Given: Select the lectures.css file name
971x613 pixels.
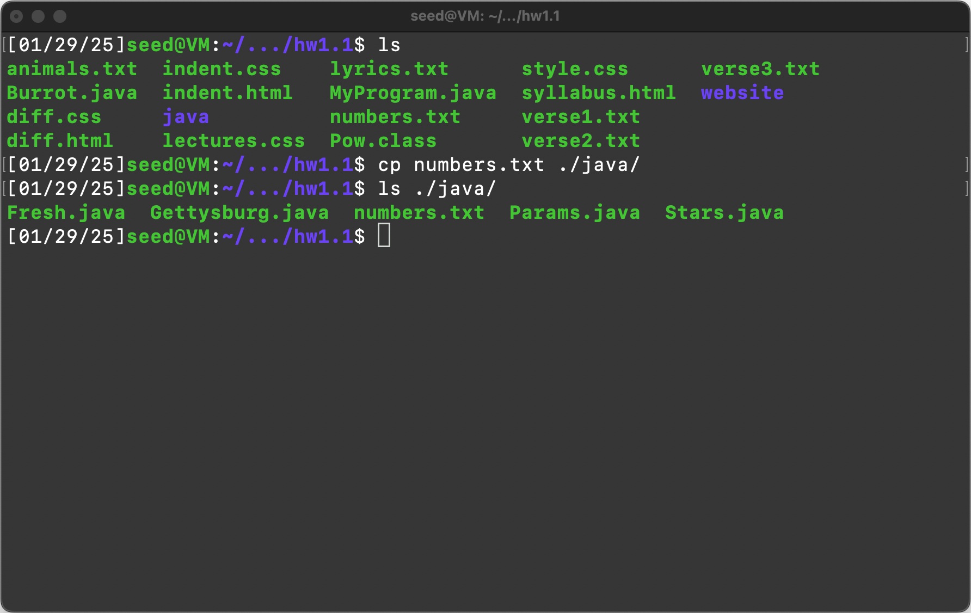Looking at the screenshot, I should [233, 141].
